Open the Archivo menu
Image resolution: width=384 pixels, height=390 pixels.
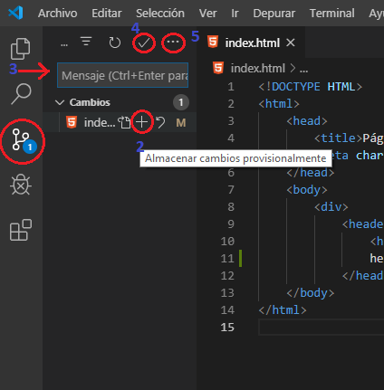pos(58,14)
